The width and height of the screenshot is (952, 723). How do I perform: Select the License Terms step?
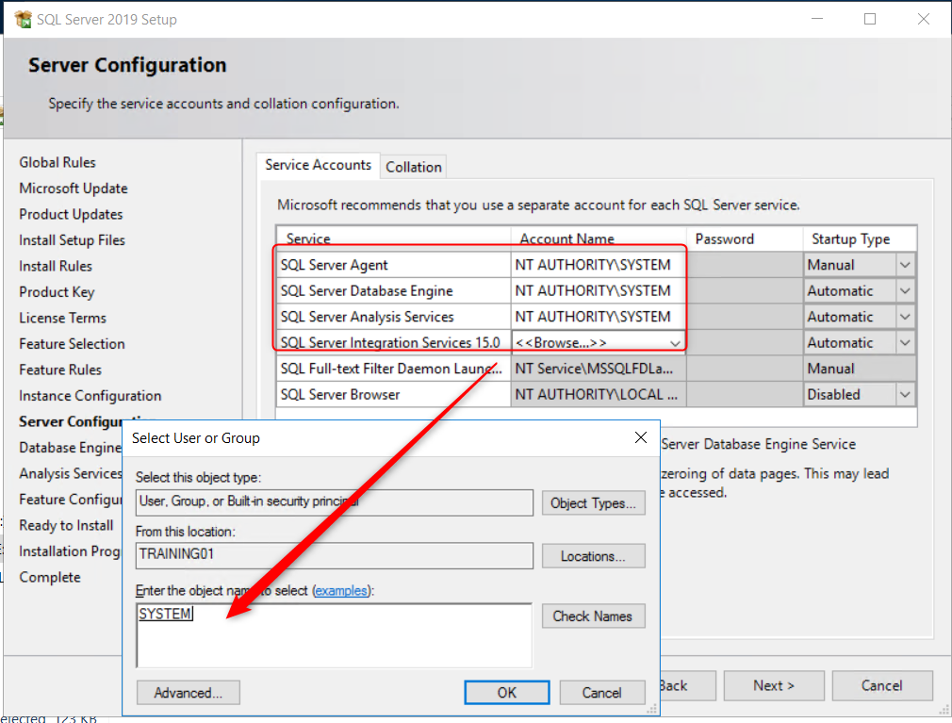coord(62,318)
